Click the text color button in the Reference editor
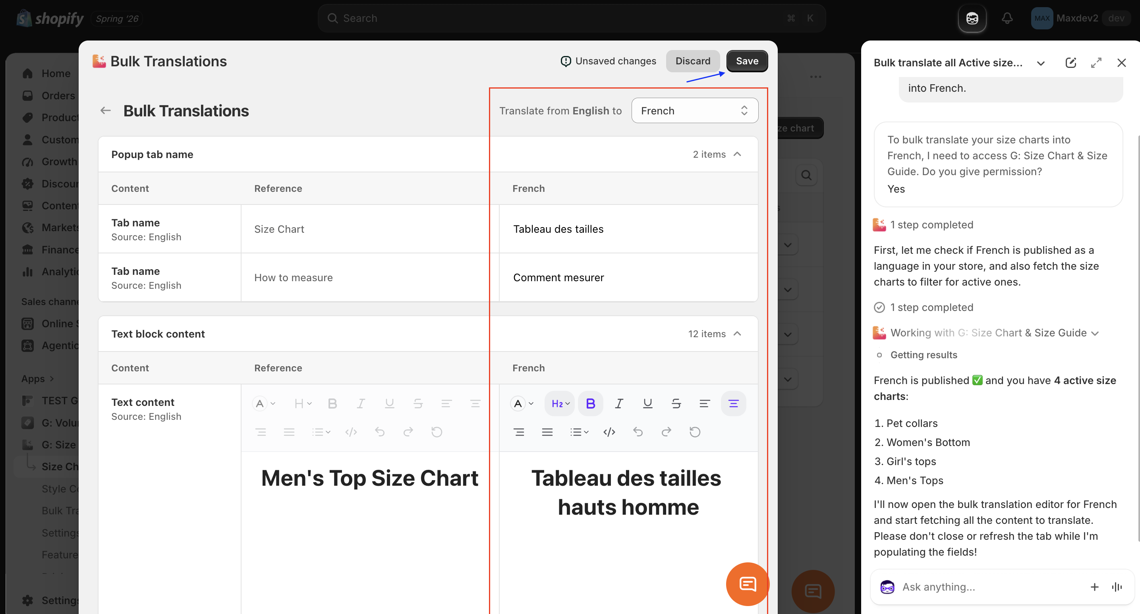The height and width of the screenshot is (614, 1140). coord(264,404)
